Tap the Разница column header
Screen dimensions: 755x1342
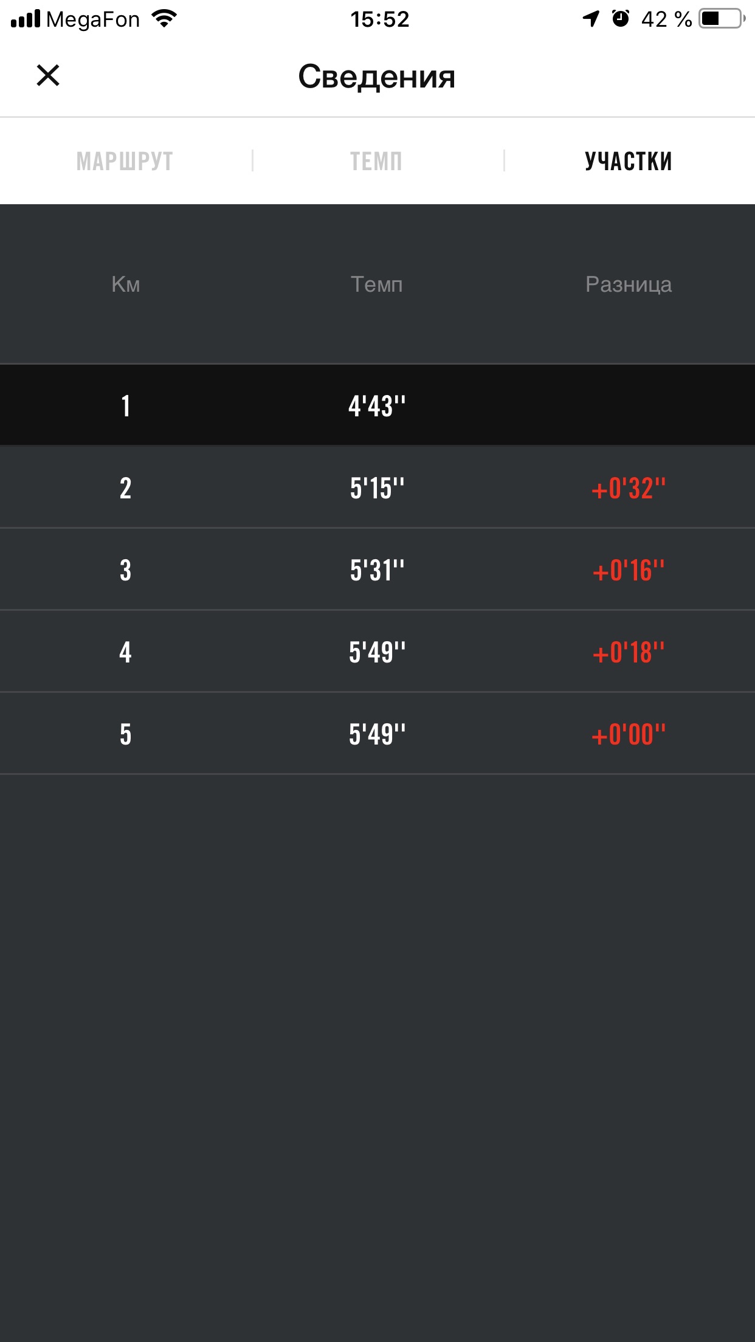click(x=628, y=284)
